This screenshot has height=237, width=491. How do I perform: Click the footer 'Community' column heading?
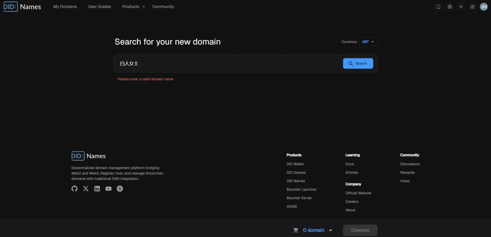click(410, 155)
